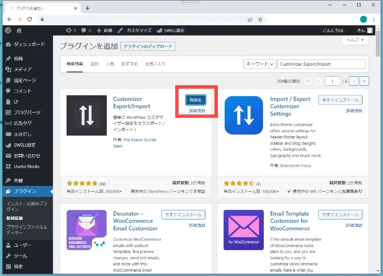Image resolution: width=383 pixels, height=276 pixels.
Task: Click 有効化 for Customizer Export/Import
Action: [196, 100]
